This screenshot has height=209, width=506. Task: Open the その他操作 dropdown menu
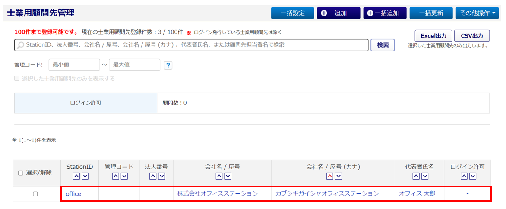click(x=477, y=13)
